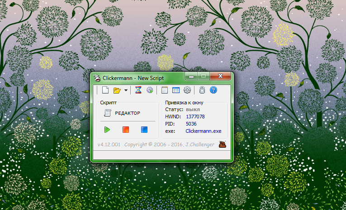This screenshot has width=346, height=210.
Task: Stop script with the red square
Action: coord(126,130)
